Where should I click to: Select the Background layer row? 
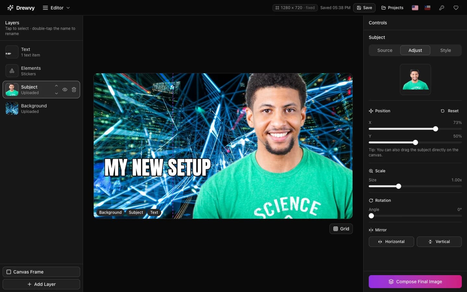pyautogui.click(x=41, y=108)
